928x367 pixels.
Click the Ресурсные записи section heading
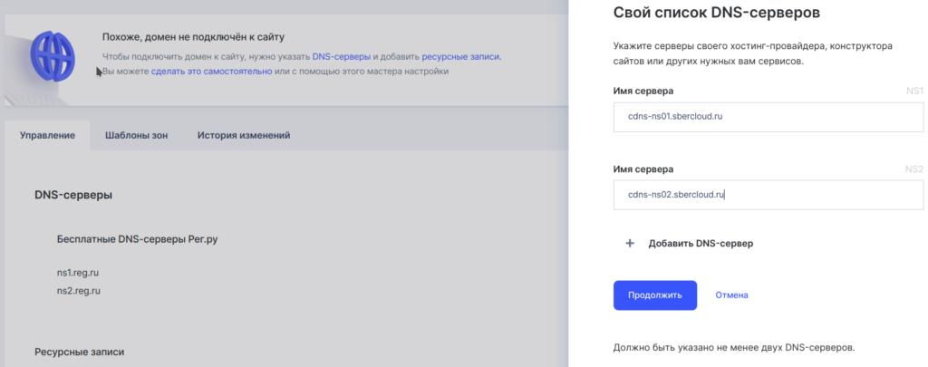tap(79, 352)
